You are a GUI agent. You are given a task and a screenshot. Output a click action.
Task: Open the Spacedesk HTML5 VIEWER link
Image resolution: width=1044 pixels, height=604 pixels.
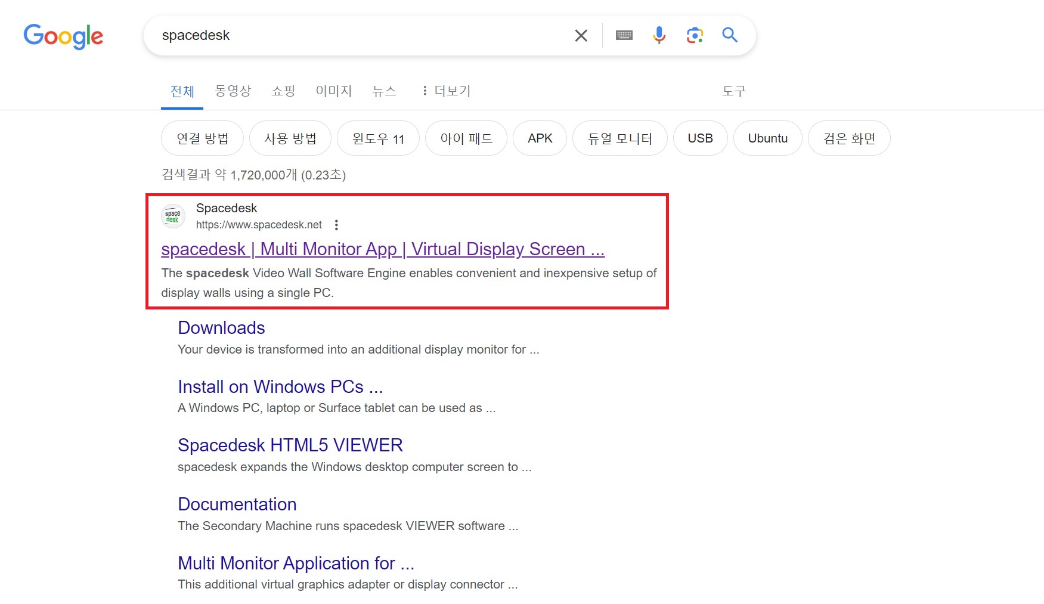[x=290, y=445]
